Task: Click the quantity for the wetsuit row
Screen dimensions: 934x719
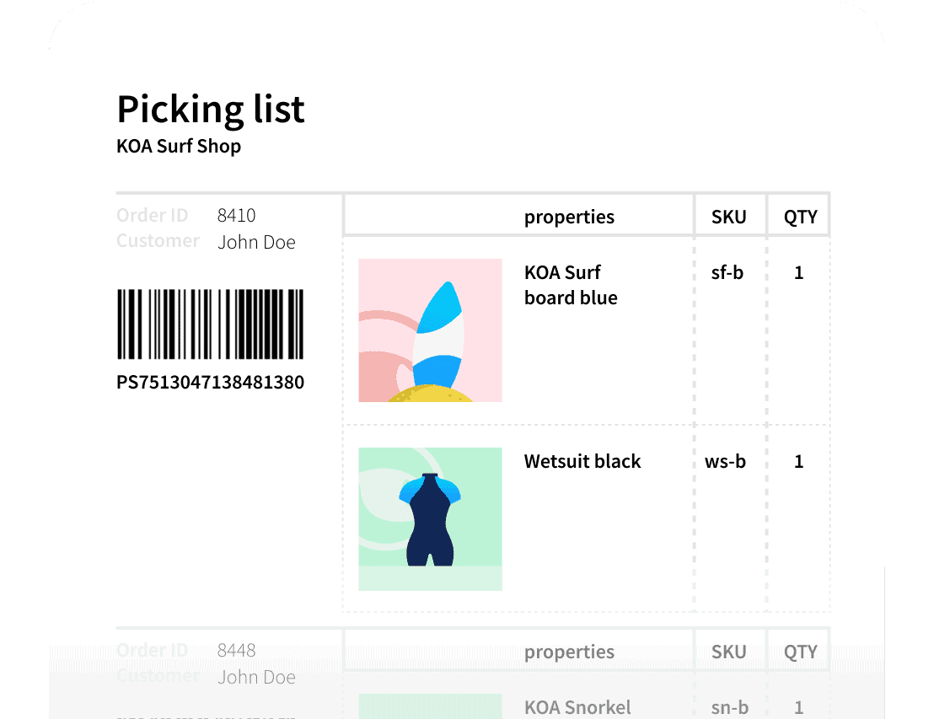Action: click(x=799, y=461)
